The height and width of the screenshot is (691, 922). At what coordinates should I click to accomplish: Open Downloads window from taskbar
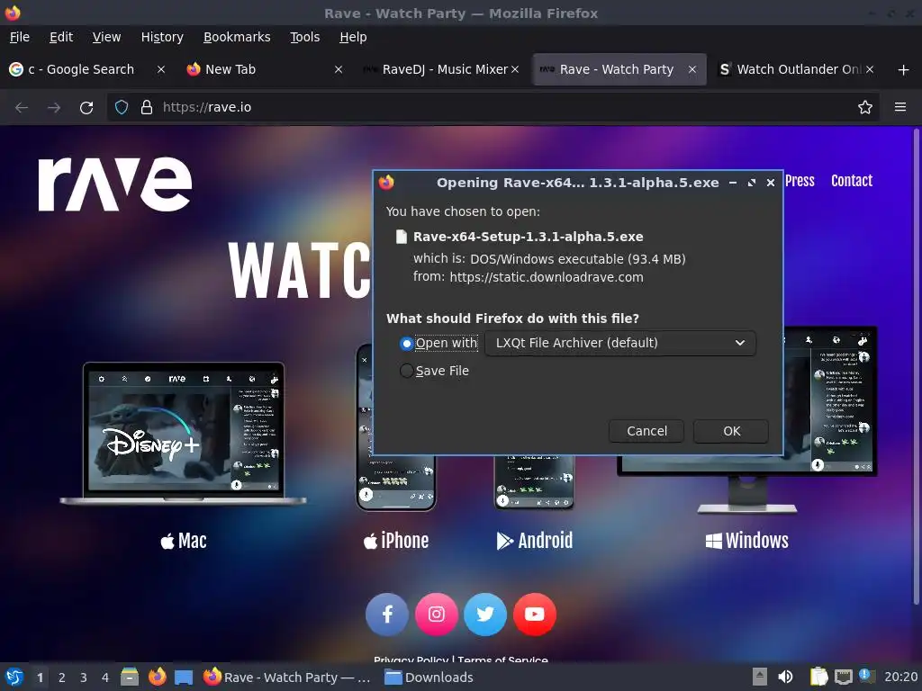[429, 678]
